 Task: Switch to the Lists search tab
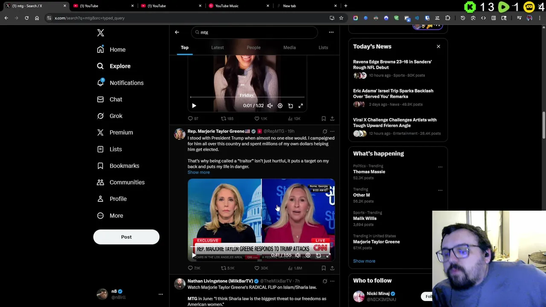pyautogui.click(x=323, y=47)
